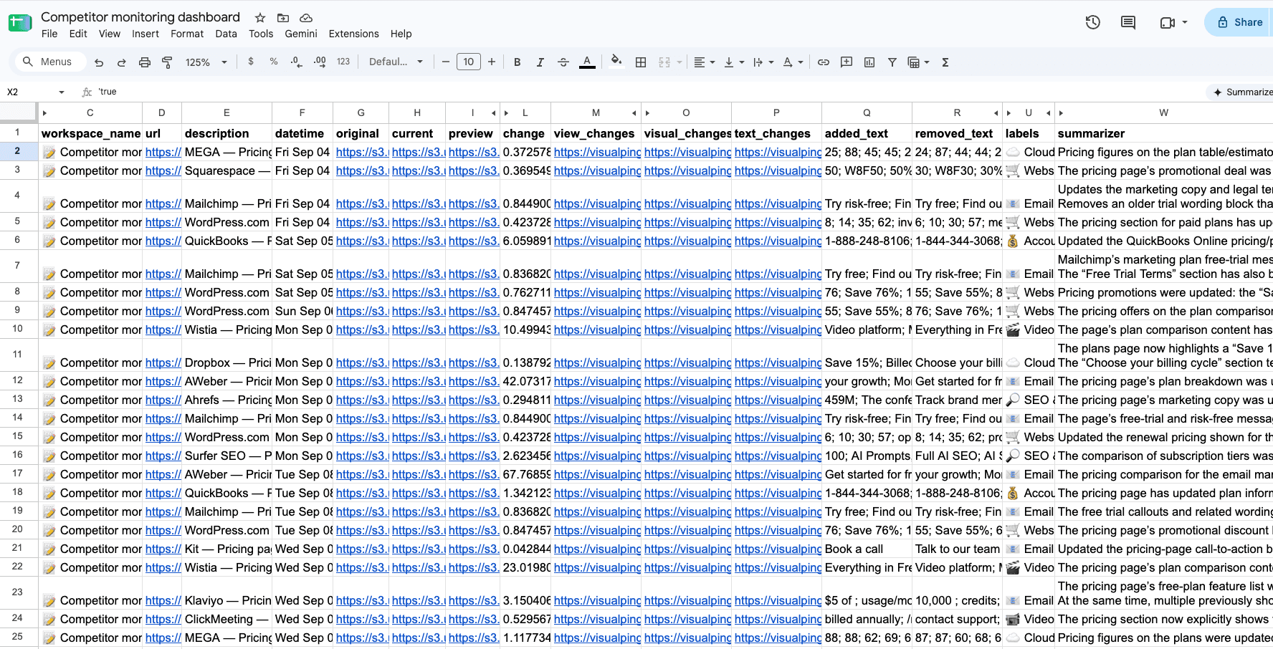Click the insert chart icon

[x=869, y=62]
